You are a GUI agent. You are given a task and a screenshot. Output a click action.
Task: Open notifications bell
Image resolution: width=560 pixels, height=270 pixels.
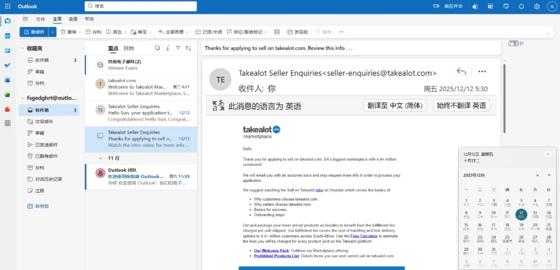pos(522,6)
